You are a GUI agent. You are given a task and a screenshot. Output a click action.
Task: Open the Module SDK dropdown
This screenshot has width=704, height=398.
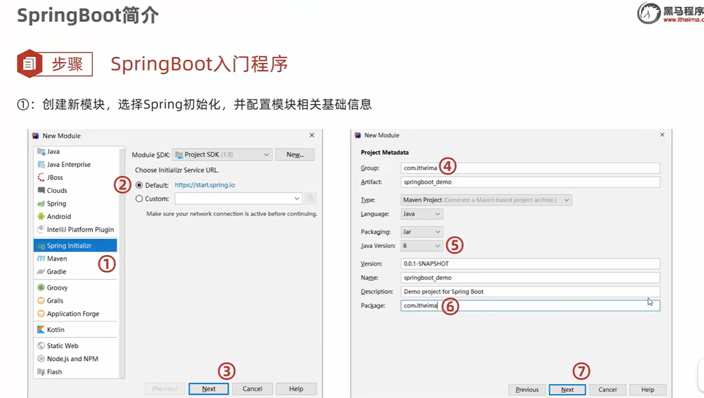point(222,155)
